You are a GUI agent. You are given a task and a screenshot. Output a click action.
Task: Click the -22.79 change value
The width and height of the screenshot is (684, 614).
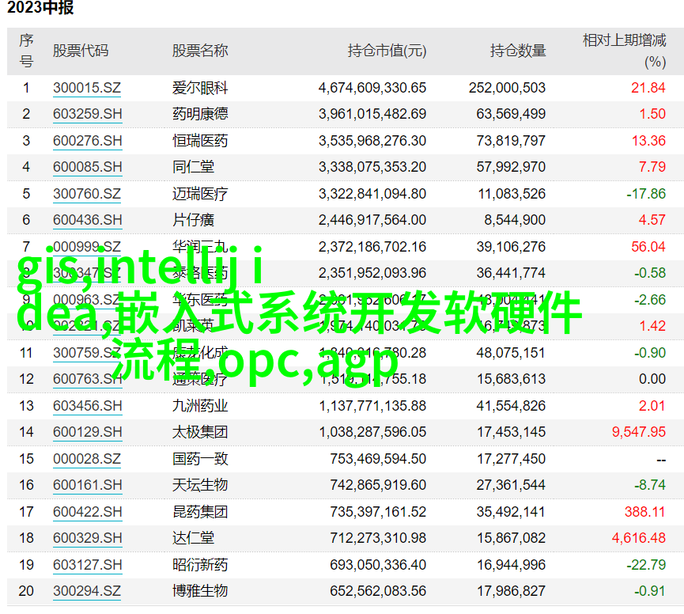(x=646, y=565)
